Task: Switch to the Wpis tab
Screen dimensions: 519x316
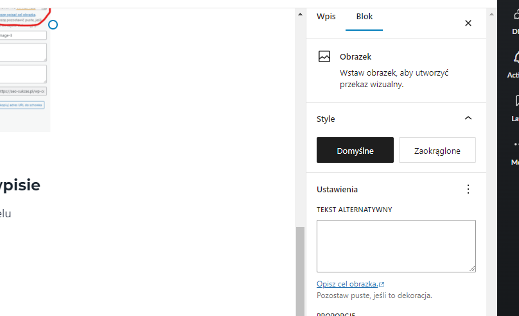Action: (x=326, y=17)
